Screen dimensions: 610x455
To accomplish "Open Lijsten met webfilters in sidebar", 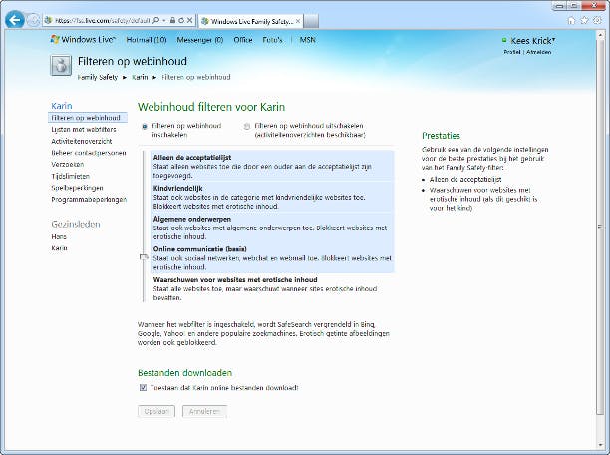I will 84,129.
